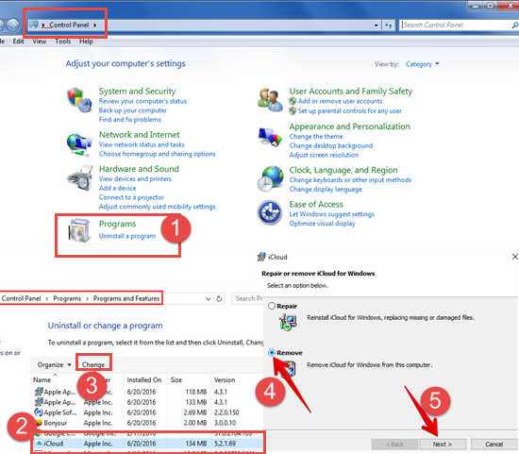Open Let Windows suggest settings link
The image size is (519, 454).
331,214
